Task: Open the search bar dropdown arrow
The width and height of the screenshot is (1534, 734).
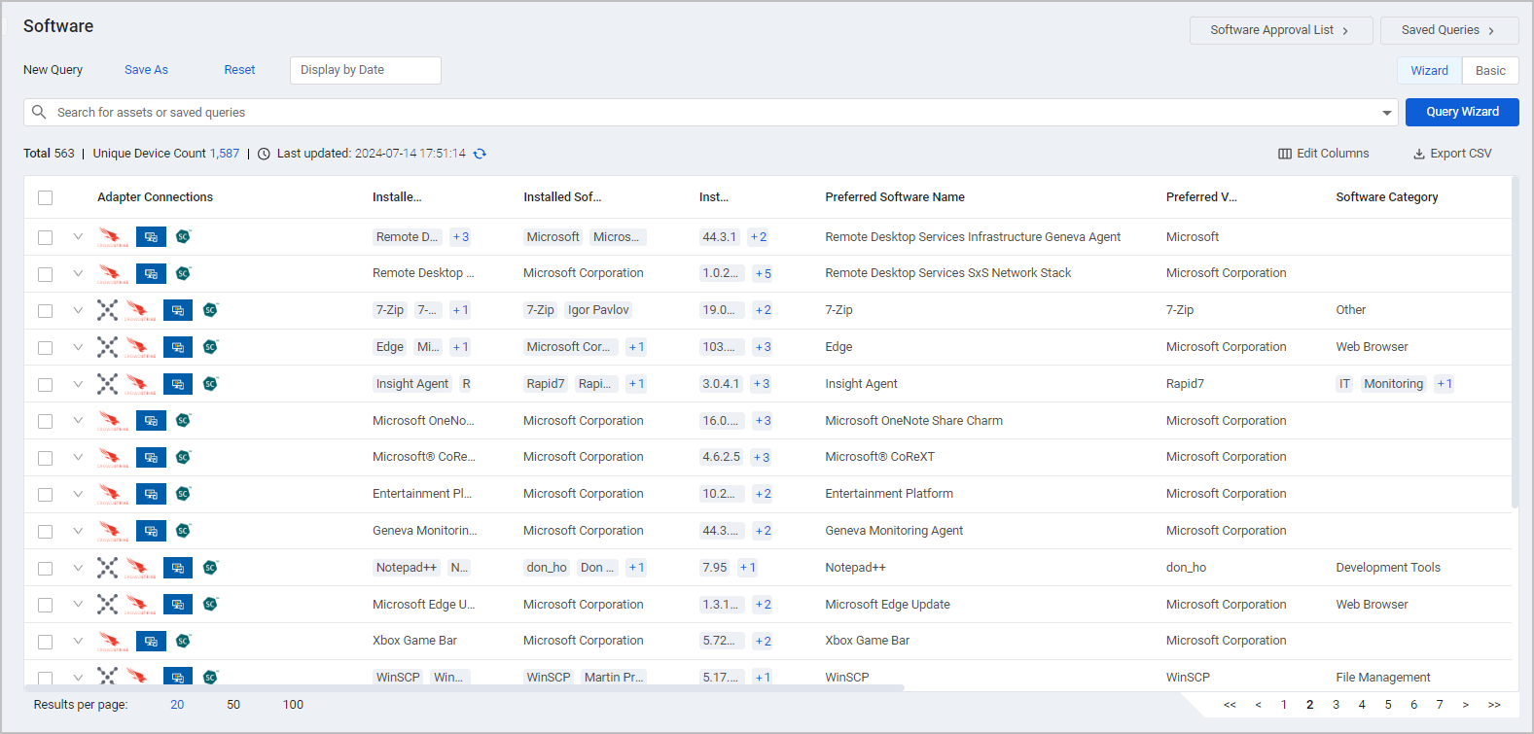Action: (1386, 113)
